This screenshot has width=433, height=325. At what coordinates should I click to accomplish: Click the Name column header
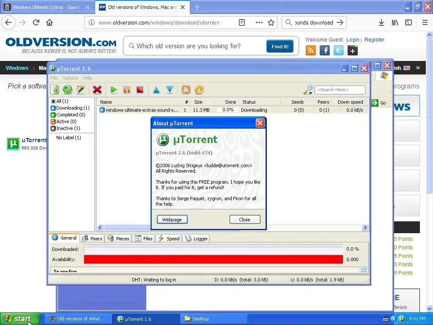(x=139, y=102)
